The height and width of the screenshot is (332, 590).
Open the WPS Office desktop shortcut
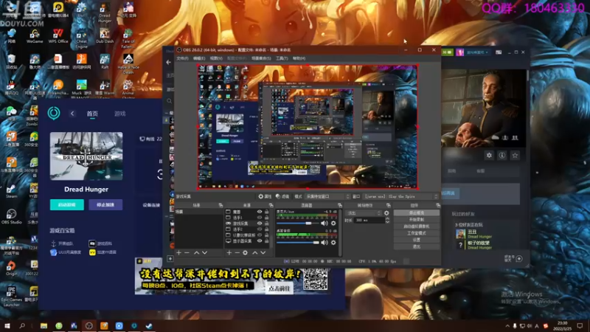point(58,36)
